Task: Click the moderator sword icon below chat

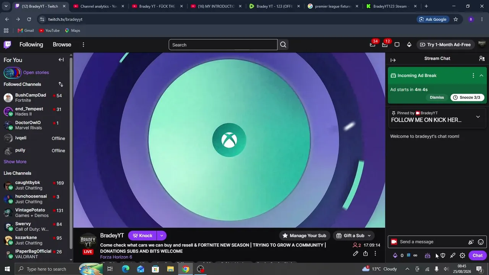Action: 453,256
